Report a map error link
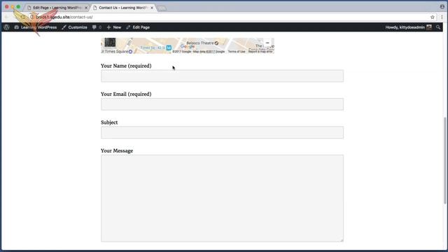 260,52
